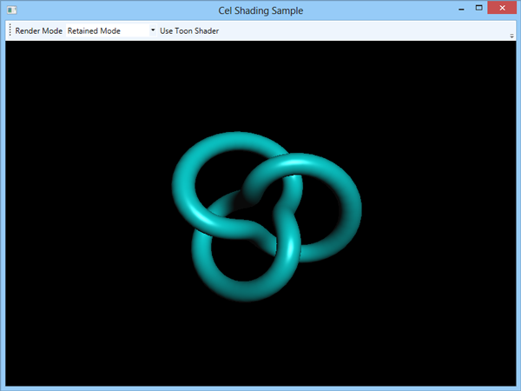Toggle the Use Toon Shader option
Image resolution: width=521 pixels, height=391 pixels.
tap(189, 31)
